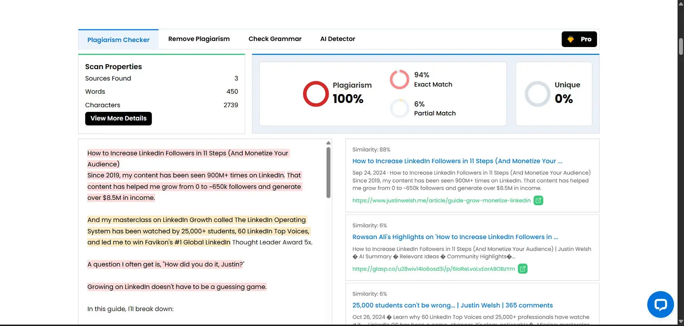This screenshot has width=684, height=326.
Task: Click the diamond icon on Pro button
Action: 571,39
